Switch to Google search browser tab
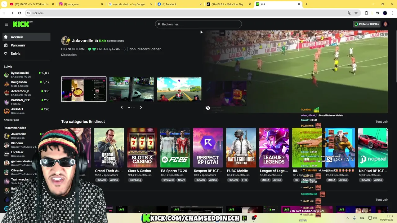 pyautogui.click(x=130, y=4)
